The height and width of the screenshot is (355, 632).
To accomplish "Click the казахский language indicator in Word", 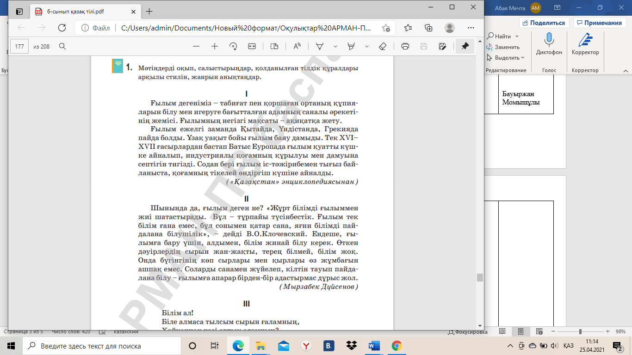I will (125, 332).
